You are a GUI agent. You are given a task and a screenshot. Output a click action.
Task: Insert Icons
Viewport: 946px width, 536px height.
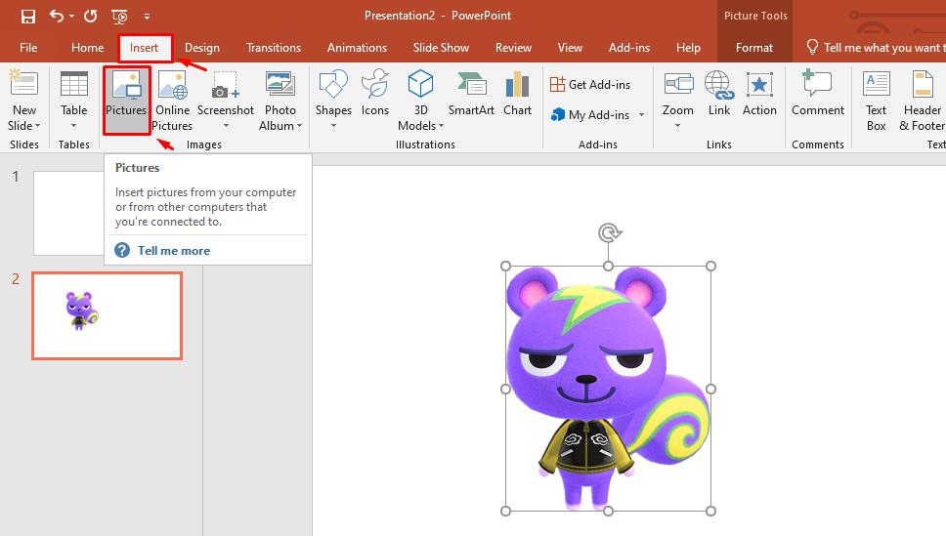click(x=374, y=94)
